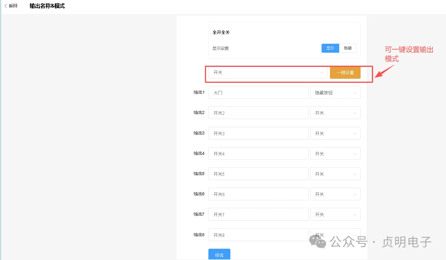The image size is (446, 260).
Task: Click the 输出5 name field 开关5
Action: click(x=258, y=174)
